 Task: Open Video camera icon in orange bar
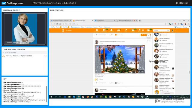click(148, 30)
